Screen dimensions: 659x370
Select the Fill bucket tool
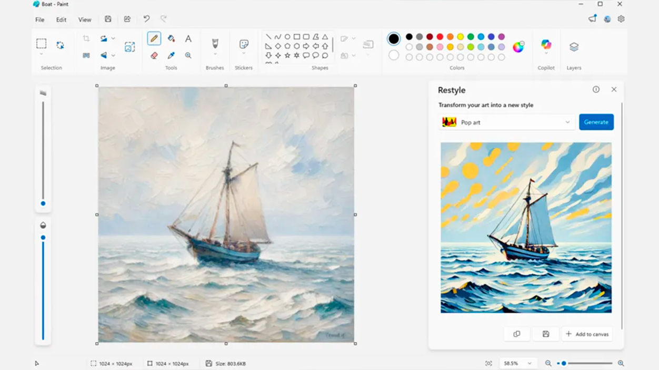coord(171,38)
